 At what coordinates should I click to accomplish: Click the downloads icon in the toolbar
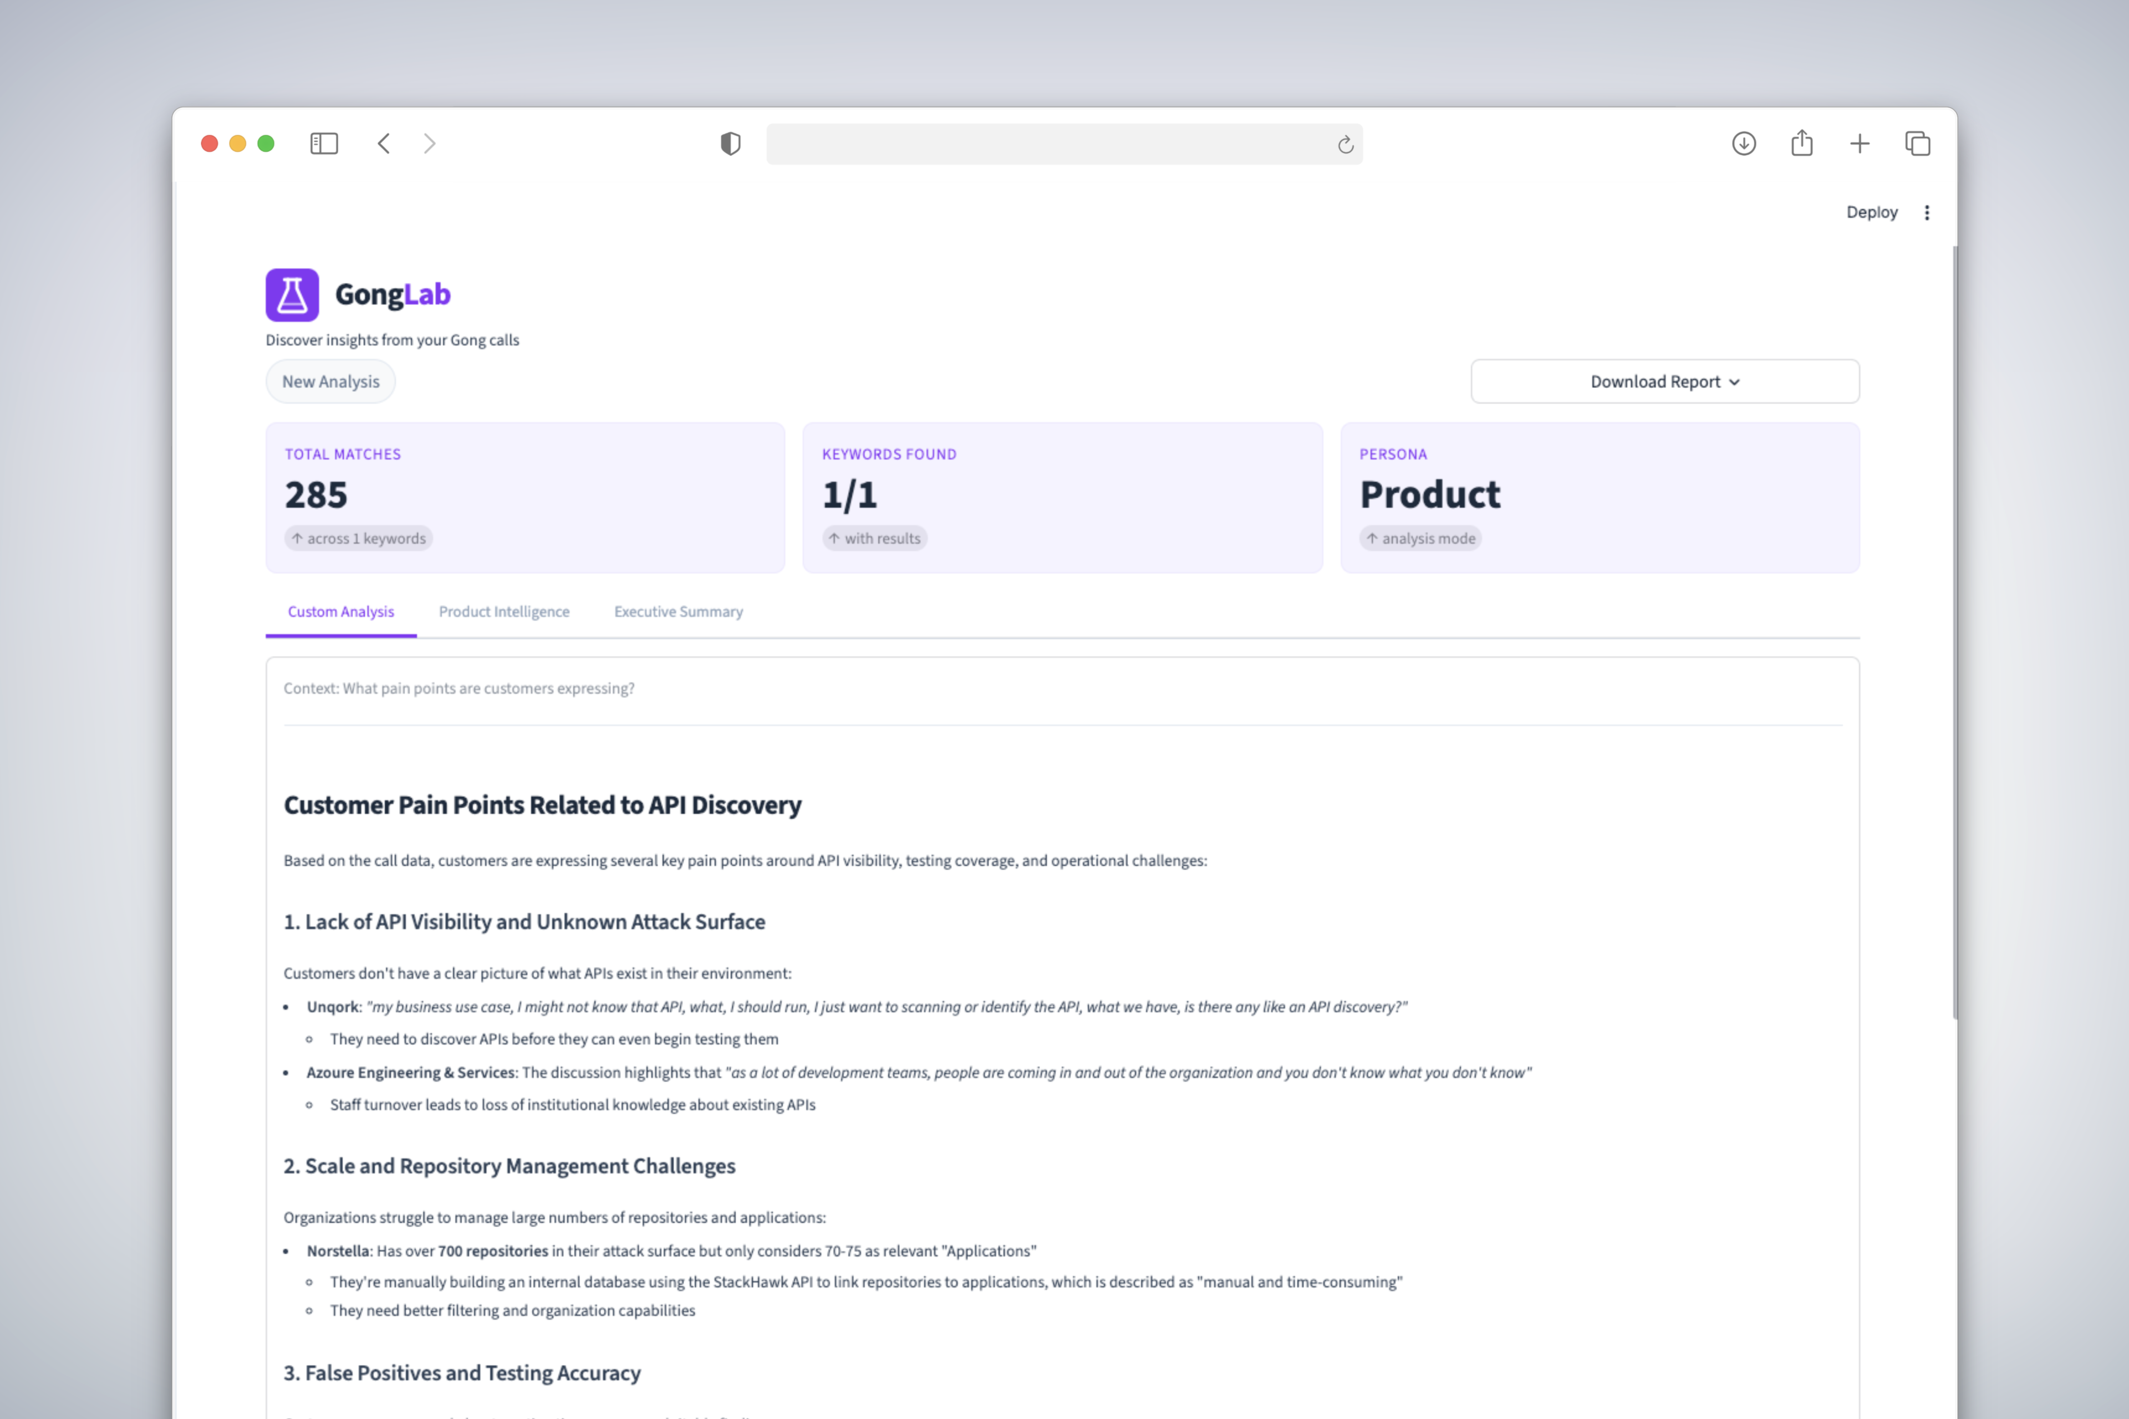1743,143
